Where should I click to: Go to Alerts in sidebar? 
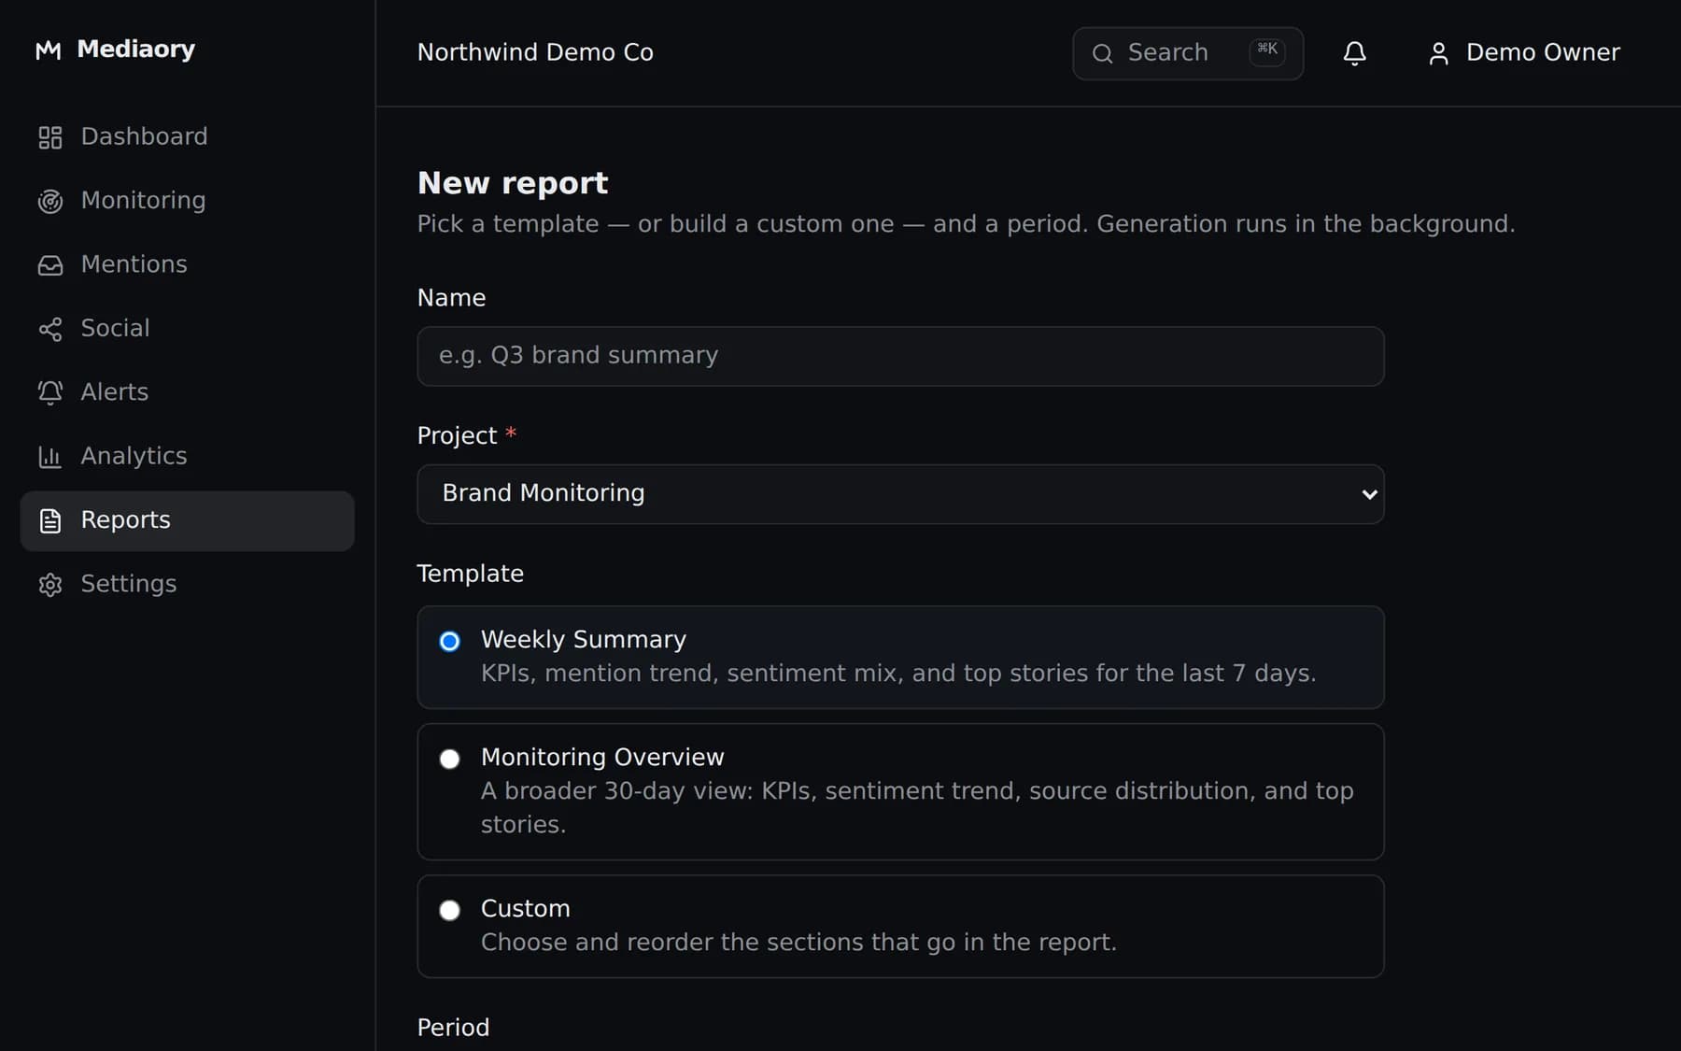[187, 392]
